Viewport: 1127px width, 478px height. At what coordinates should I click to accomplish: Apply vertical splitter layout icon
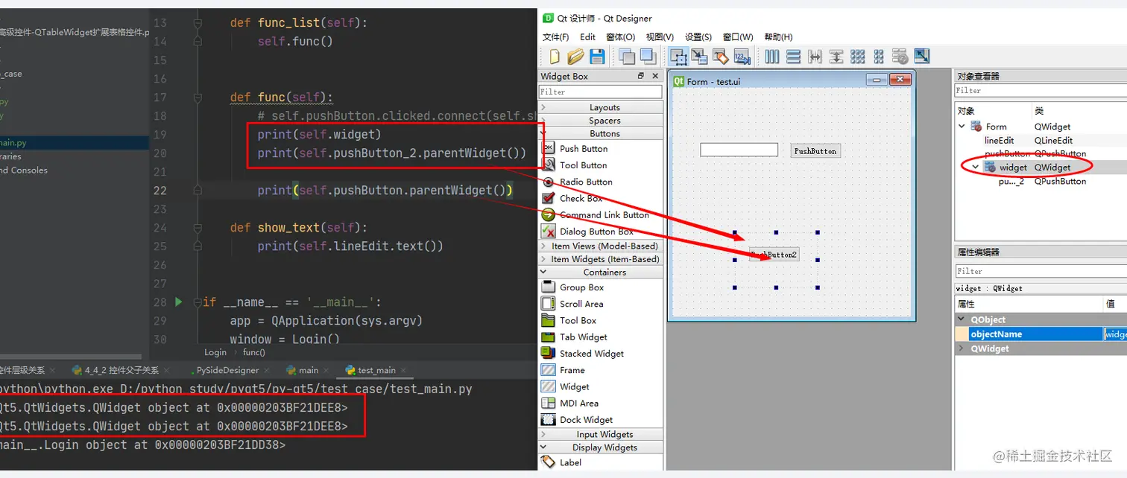[836, 57]
